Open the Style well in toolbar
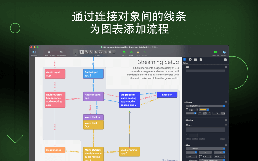This screenshot has height=161, width=258. pyautogui.click(x=75, y=52)
